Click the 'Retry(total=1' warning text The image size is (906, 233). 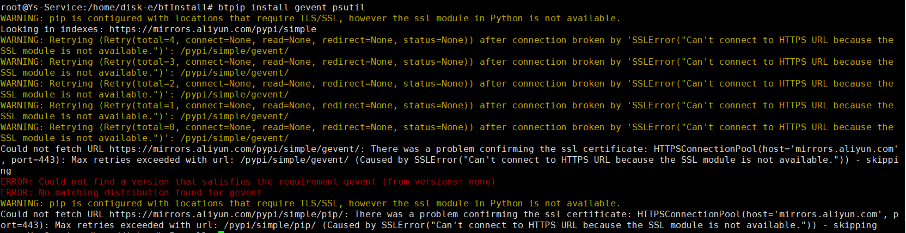pyautogui.click(x=139, y=105)
